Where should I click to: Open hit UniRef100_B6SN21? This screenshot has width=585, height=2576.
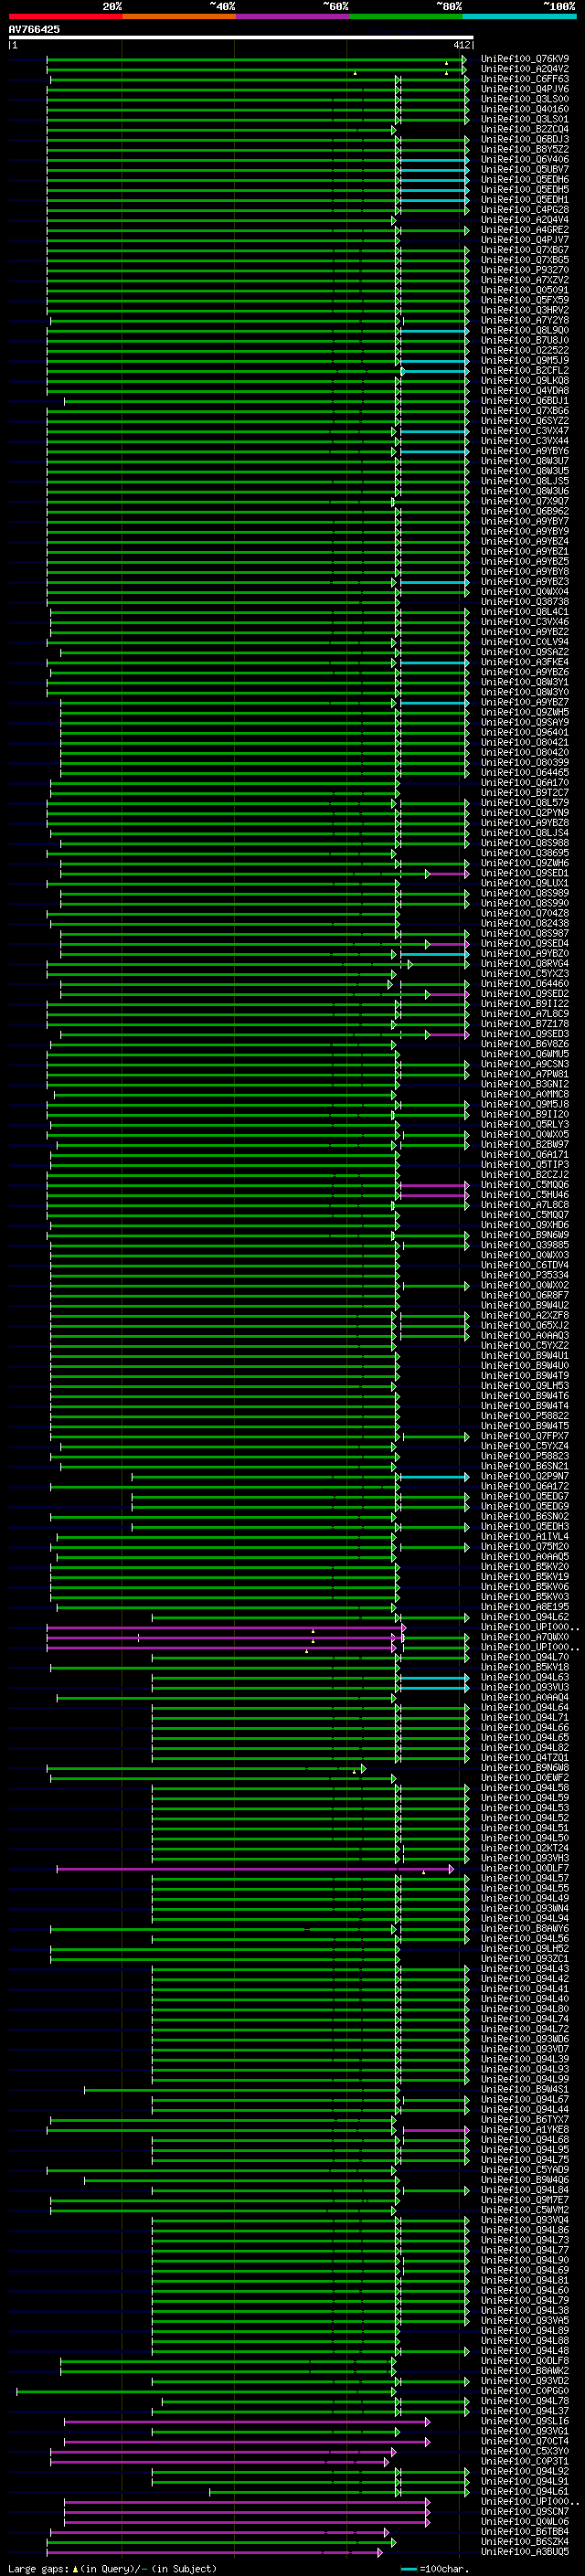pos(524,1465)
